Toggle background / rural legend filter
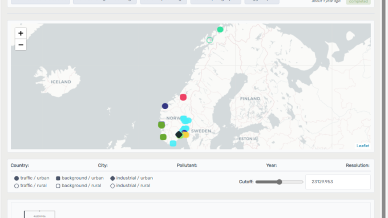The height and width of the screenshot is (218, 388). click(x=78, y=185)
